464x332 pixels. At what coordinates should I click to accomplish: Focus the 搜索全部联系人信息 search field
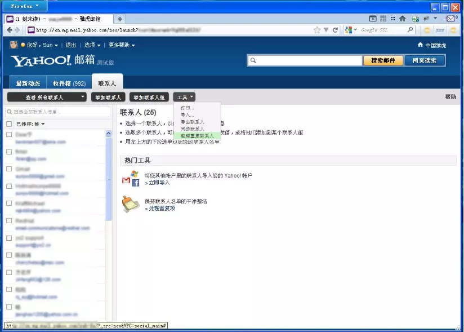pyautogui.click(x=58, y=112)
